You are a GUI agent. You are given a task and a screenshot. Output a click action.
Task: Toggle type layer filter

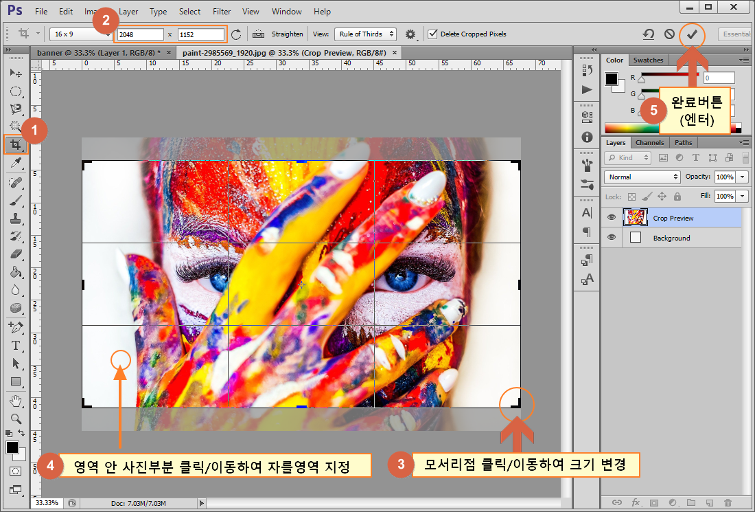[x=696, y=157]
